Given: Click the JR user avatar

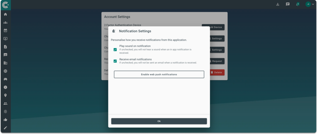Looking at the screenshot, I should pyautogui.click(x=308, y=4).
